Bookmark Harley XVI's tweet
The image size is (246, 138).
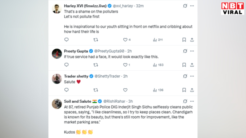coord(184,40)
